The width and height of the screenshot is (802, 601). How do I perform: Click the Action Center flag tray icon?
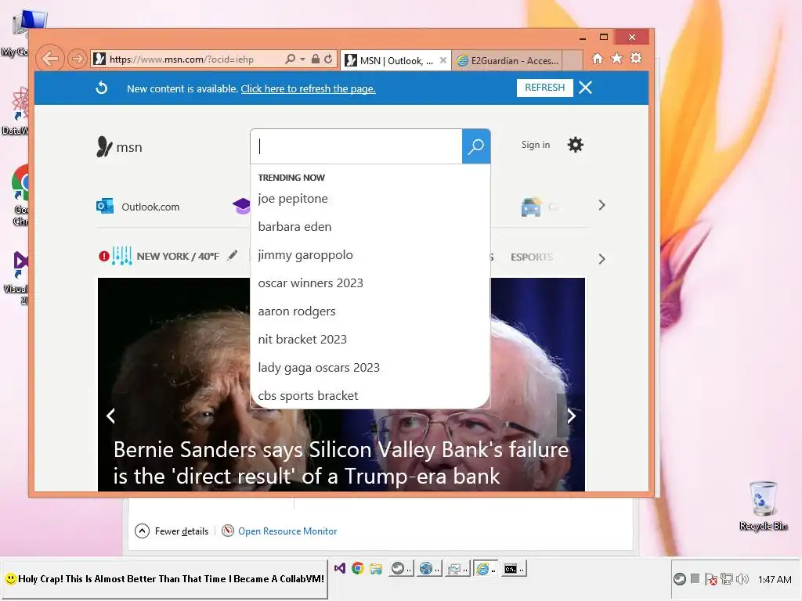(711, 579)
